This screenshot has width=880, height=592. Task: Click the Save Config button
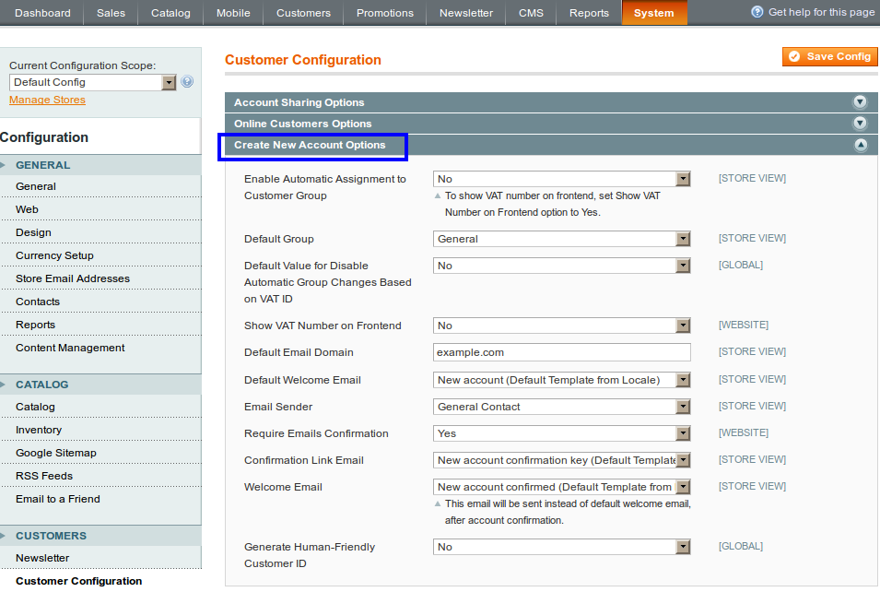click(829, 56)
